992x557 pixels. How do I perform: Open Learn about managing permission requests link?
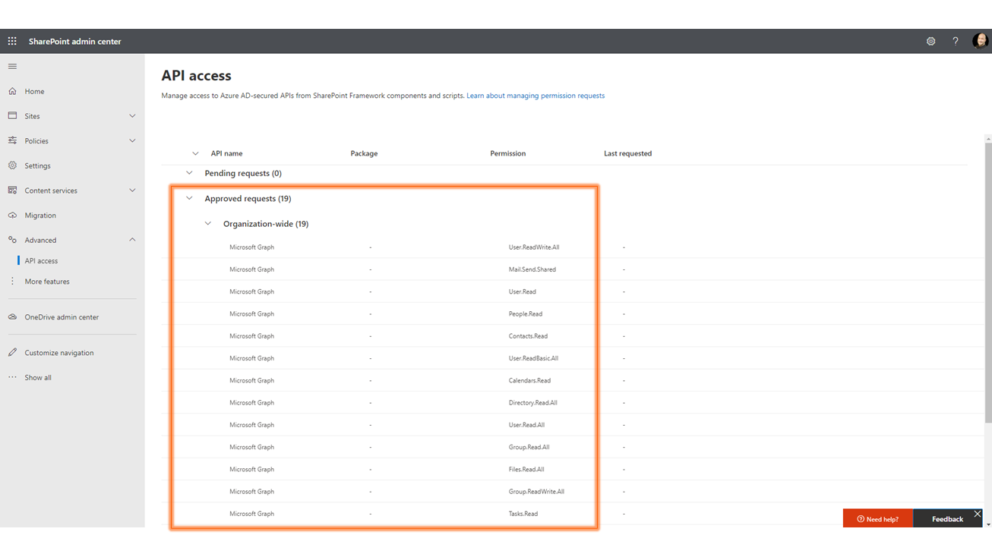pyautogui.click(x=535, y=96)
